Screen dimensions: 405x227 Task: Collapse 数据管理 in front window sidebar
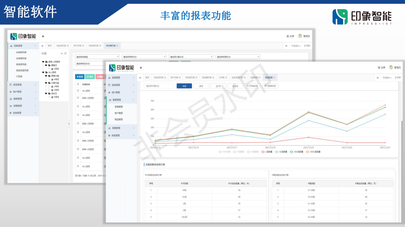(121, 100)
